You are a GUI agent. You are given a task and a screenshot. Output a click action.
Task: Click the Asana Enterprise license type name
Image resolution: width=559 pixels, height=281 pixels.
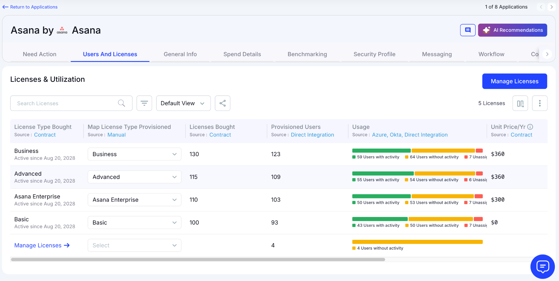coord(37,197)
